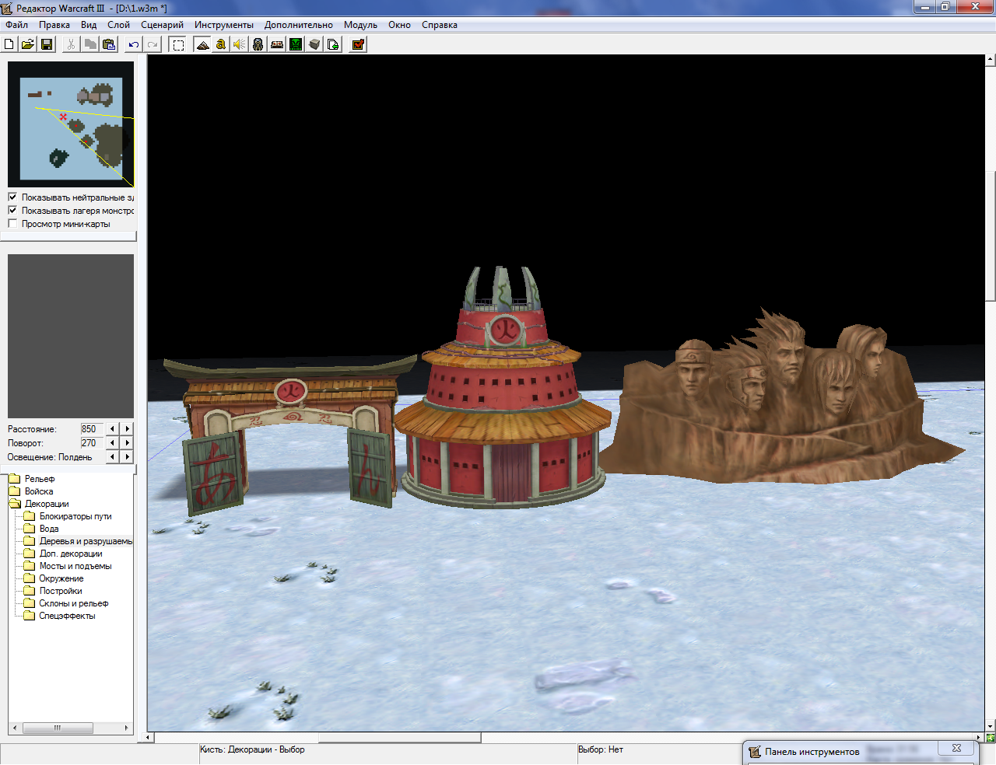The width and height of the screenshot is (996, 765).
Task: Click the tree panel horizontal scrollbar thumb
Action: click(58, 728)
